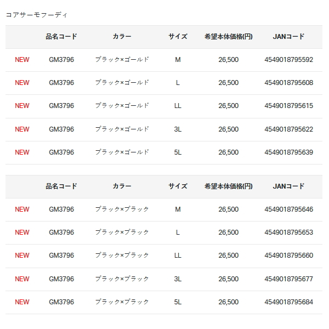
Task: Click JAN code 4549018795592
Action: 288,60
